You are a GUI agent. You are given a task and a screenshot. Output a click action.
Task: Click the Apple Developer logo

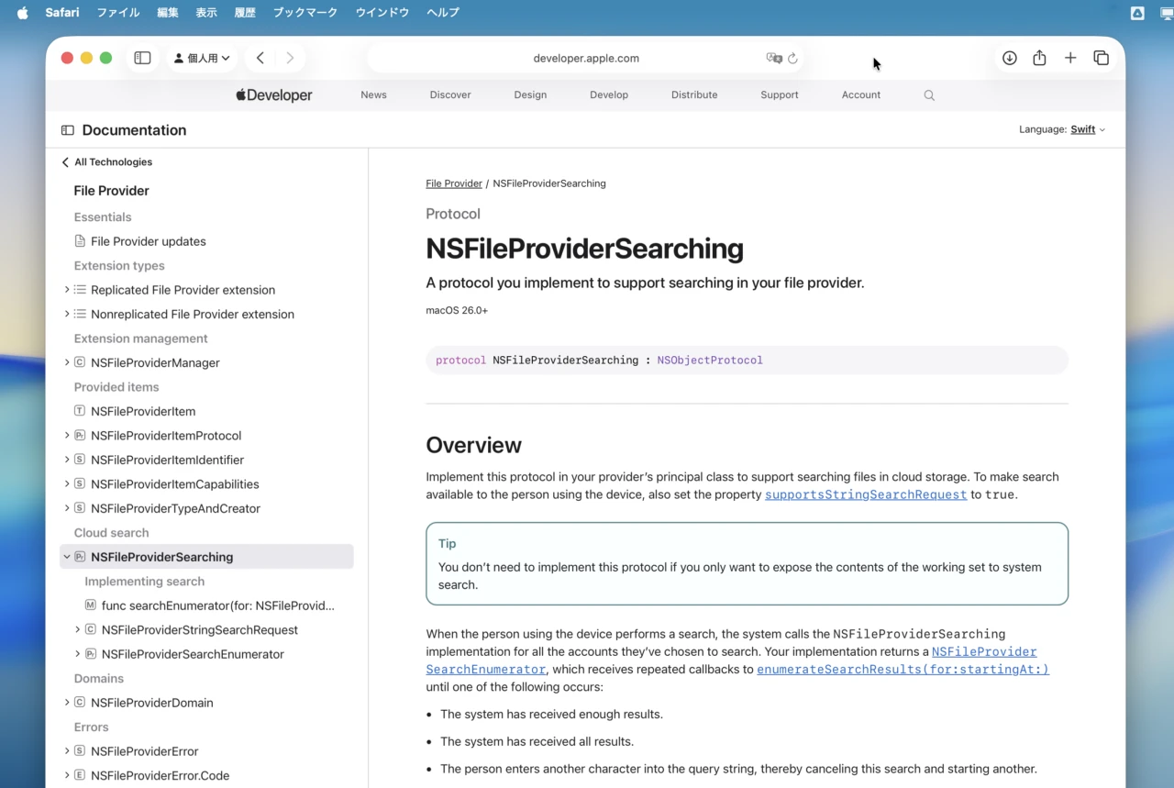[x=273, y=94]
